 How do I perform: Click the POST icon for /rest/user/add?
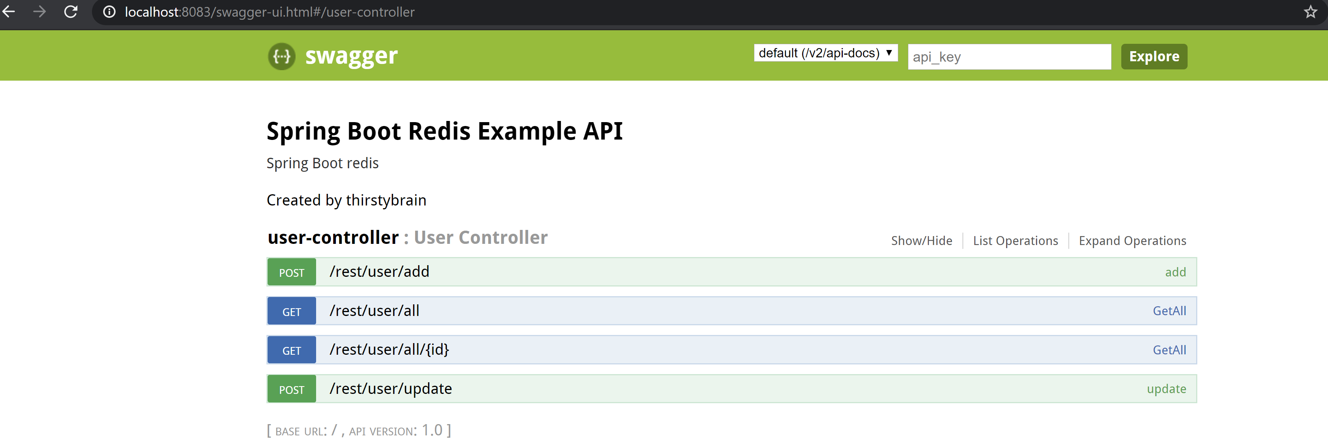[x=291, y=272]
